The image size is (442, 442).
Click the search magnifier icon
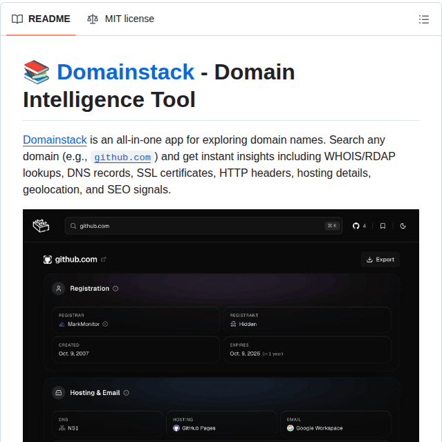coord(73,226)
